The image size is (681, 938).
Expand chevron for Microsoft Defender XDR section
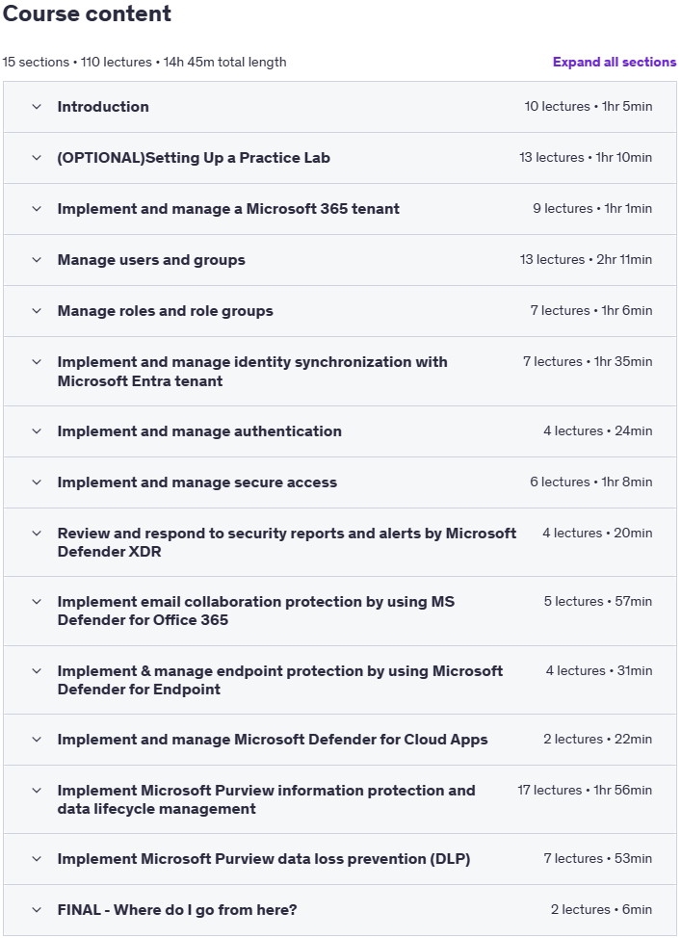(37, 533)
